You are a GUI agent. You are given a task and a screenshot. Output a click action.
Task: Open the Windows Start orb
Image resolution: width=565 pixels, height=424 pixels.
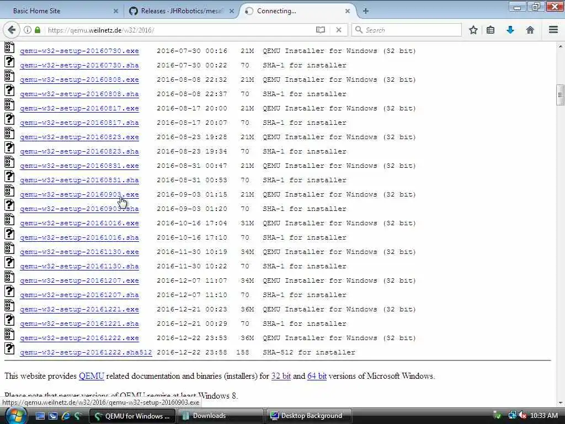[16, 416]
